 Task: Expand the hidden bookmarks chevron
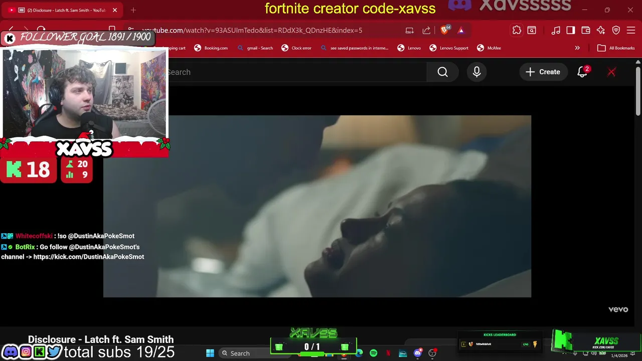577,48
